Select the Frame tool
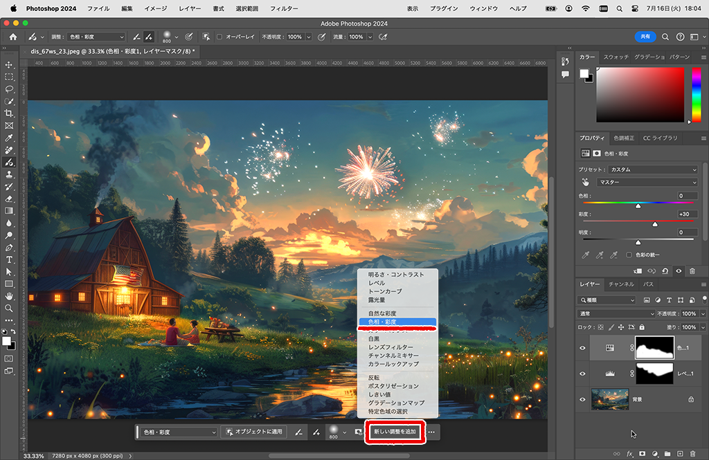 pyautogui.click(x=8, y=126)
